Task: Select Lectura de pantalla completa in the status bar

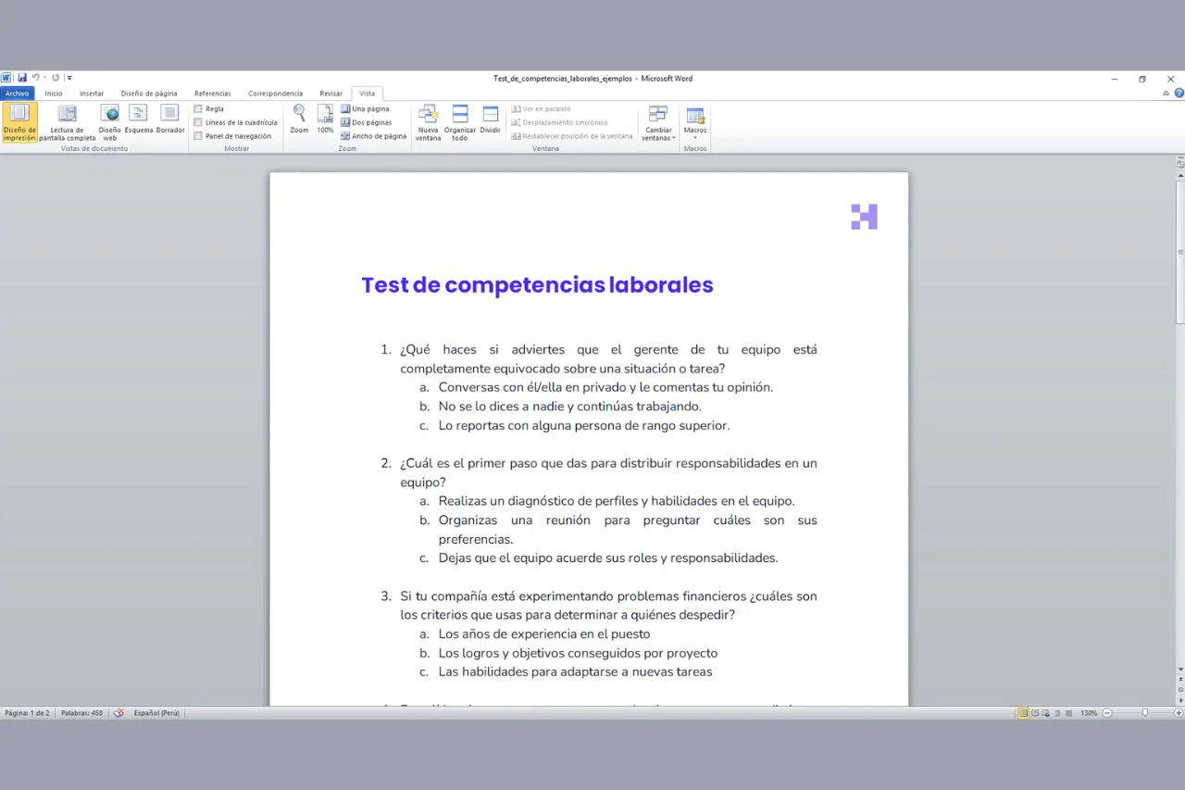Action: coord(1035,713)
